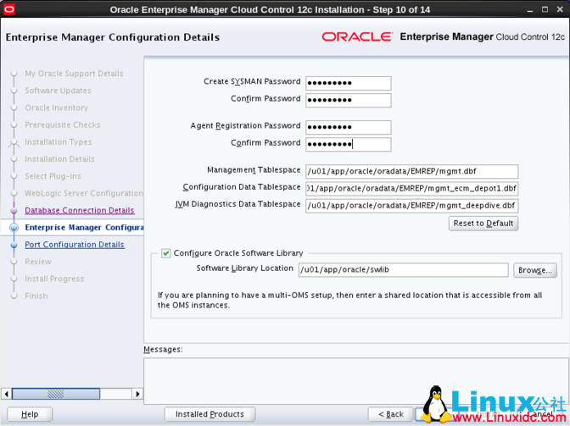Open the Browse... file chooser

tap(535, 270)
